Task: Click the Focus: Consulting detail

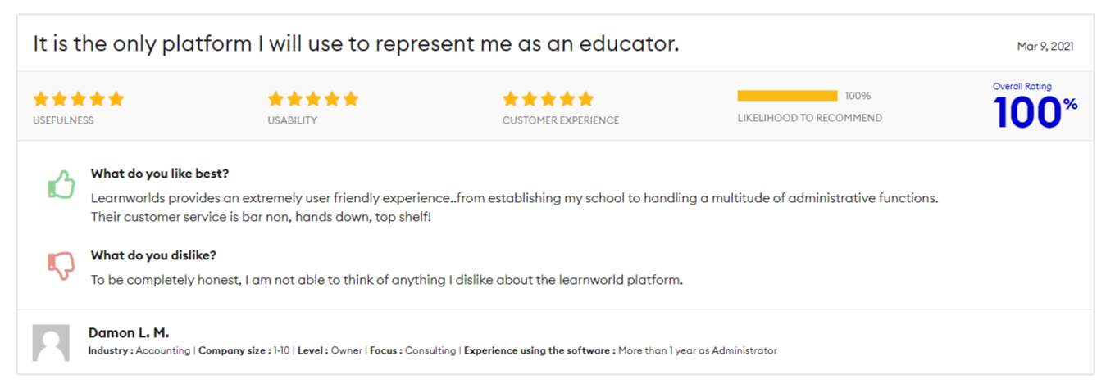Action: [412, 350]
